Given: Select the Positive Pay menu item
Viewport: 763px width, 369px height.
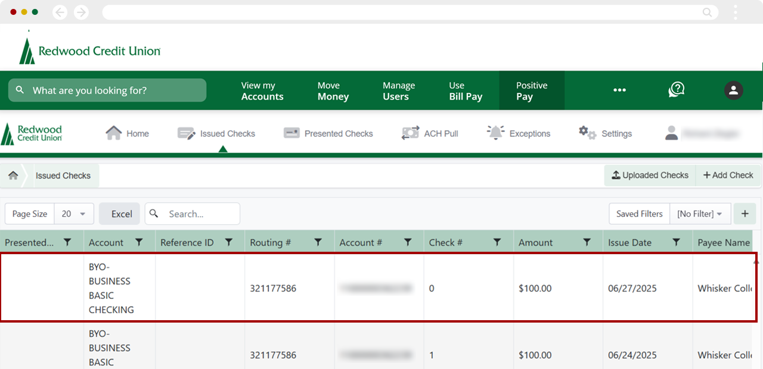Looking at the screenshot, I should 532,91.
